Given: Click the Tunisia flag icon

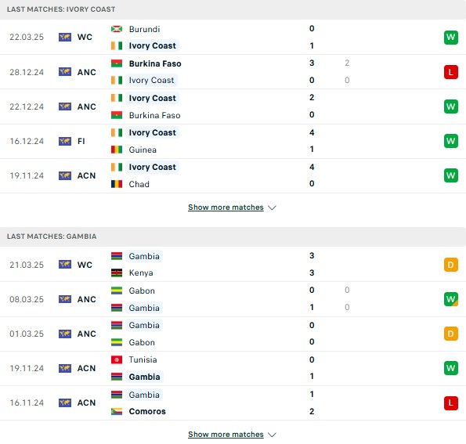Looking at the screenshot, I should [117, 359].
